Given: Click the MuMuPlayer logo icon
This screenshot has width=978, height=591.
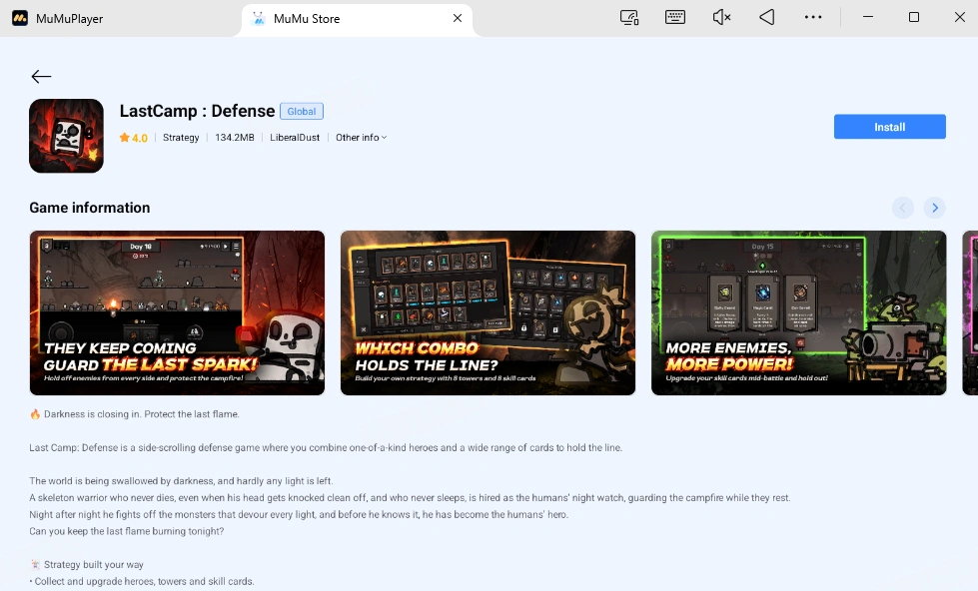Looking at the screenshot, I should click(20, 18).
